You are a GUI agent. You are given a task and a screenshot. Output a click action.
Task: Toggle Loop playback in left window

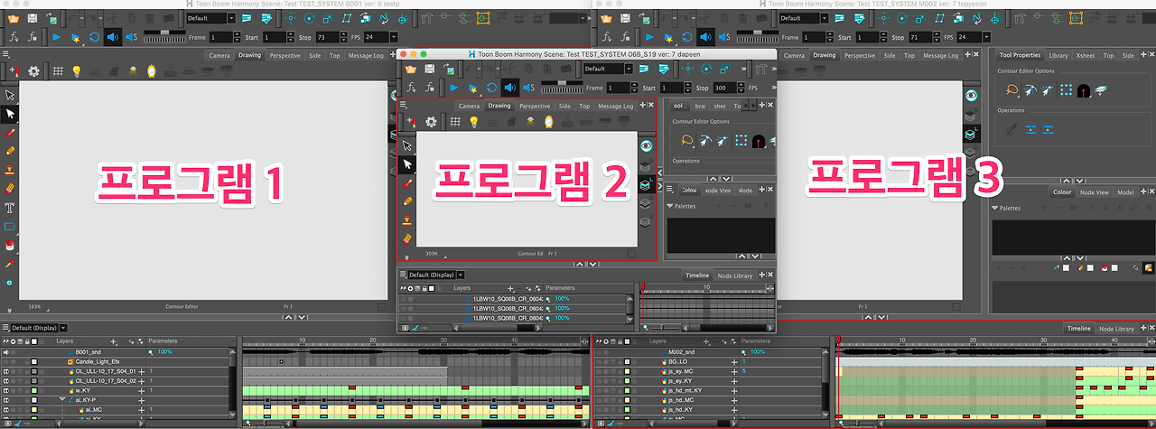tap(93, 37)
